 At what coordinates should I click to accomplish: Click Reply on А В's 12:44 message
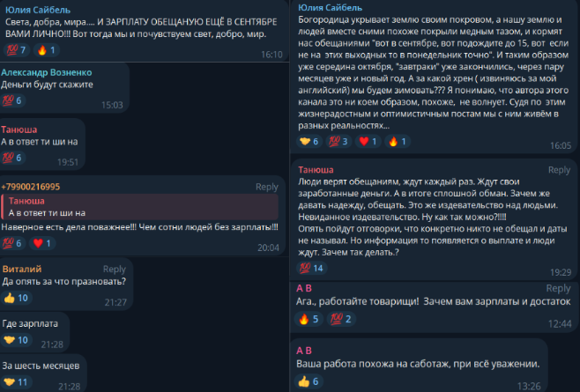tap(558, 288)
